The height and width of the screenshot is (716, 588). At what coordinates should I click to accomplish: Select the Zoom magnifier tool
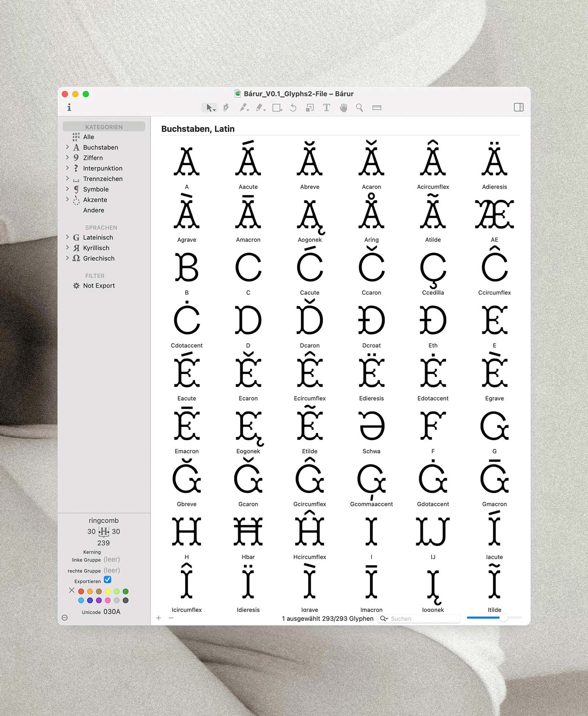coord(359,107)
